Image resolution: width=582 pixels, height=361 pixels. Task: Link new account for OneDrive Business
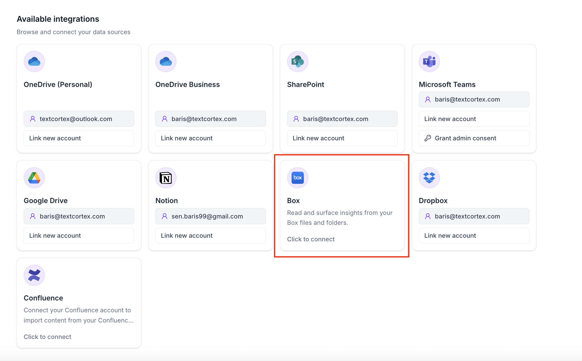(x=211, y=138)
